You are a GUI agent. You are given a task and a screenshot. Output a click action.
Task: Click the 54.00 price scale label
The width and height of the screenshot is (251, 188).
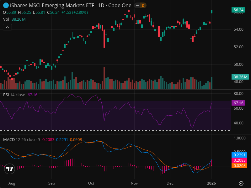click(238, 29)
